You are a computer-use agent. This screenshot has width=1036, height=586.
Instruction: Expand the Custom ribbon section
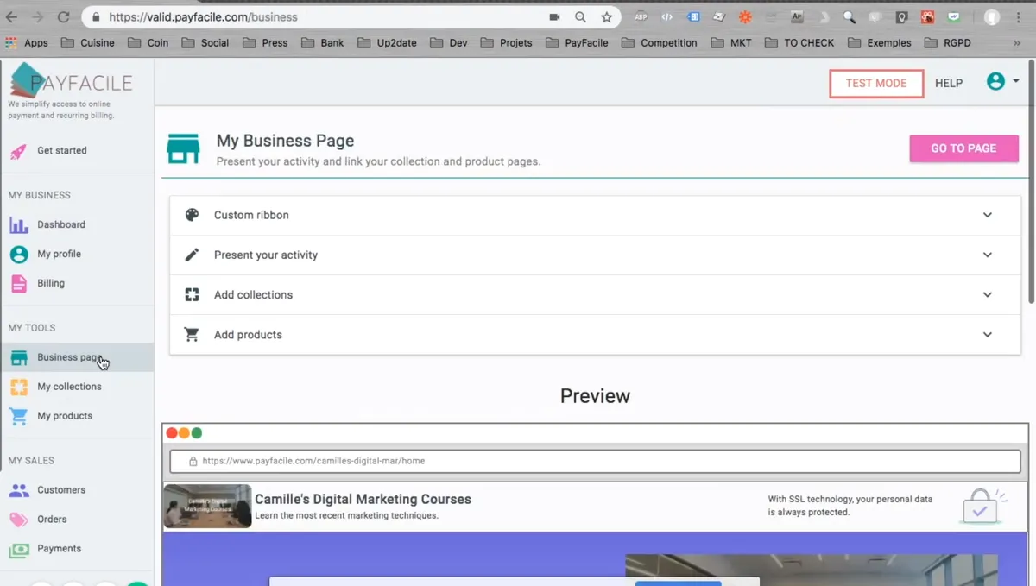coord(595,216)
